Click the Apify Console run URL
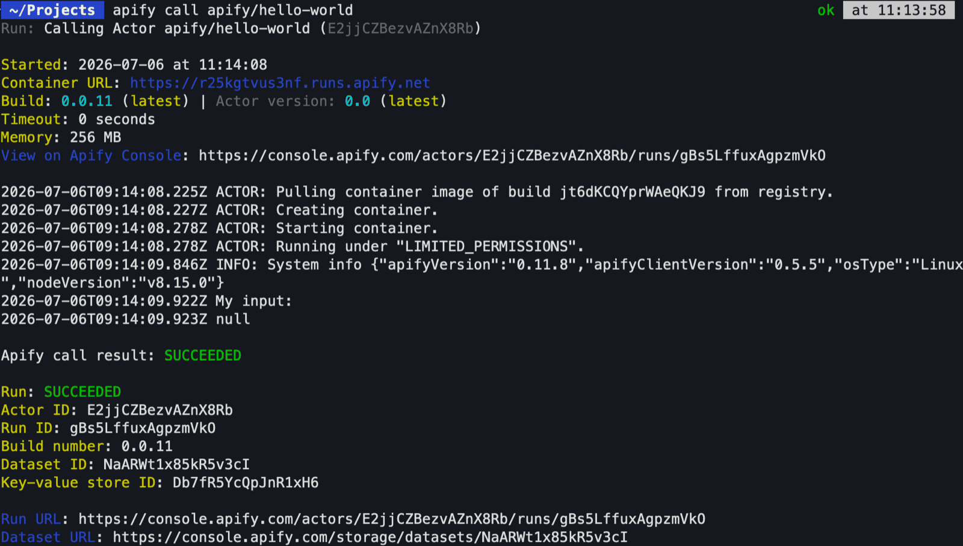Image resolution: width=963 pixels, height=546 pixels. click(x=512, y=156)
